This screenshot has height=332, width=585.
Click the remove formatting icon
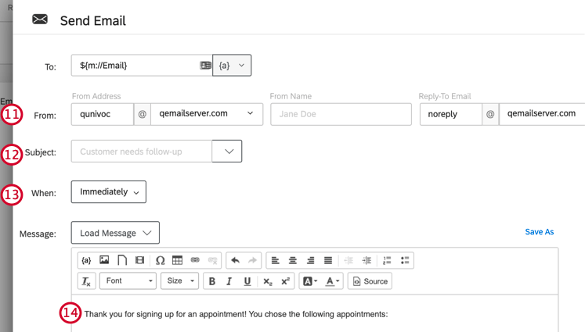coord(86,281)
